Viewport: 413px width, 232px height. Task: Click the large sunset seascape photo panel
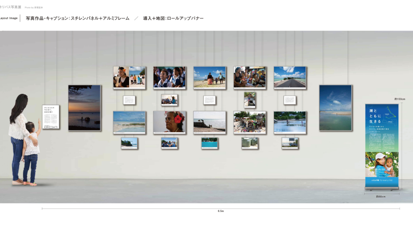pyautogui.click(x=84, y=108)
